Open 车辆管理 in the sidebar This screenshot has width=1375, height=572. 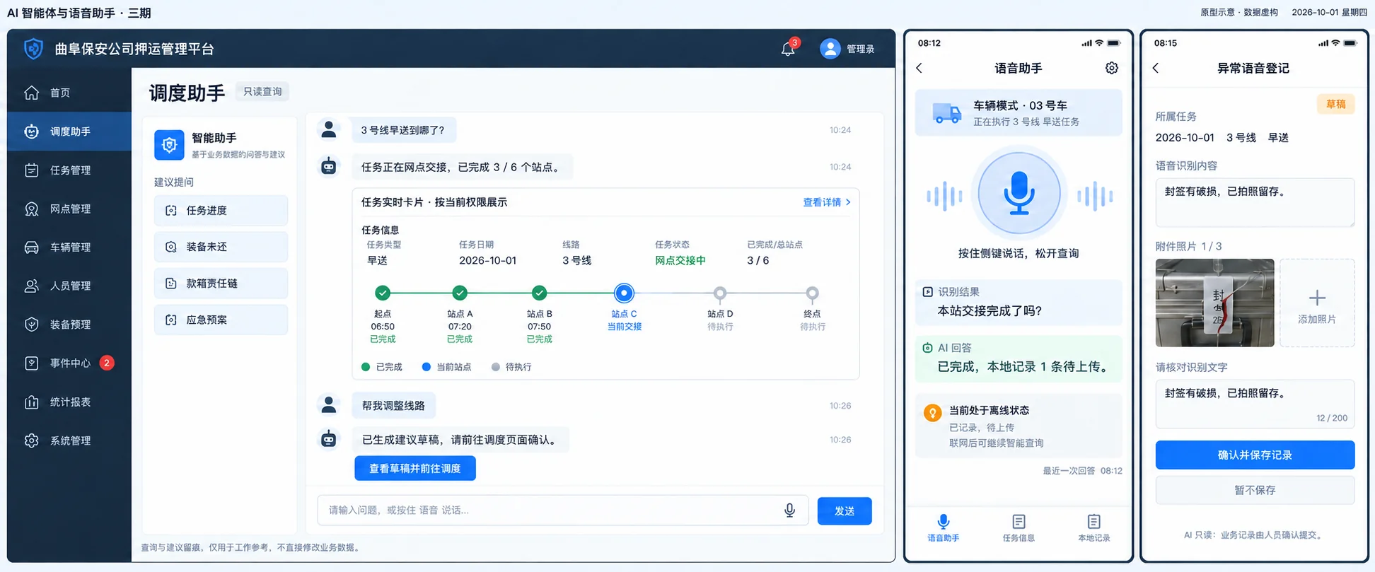(69, 247)
